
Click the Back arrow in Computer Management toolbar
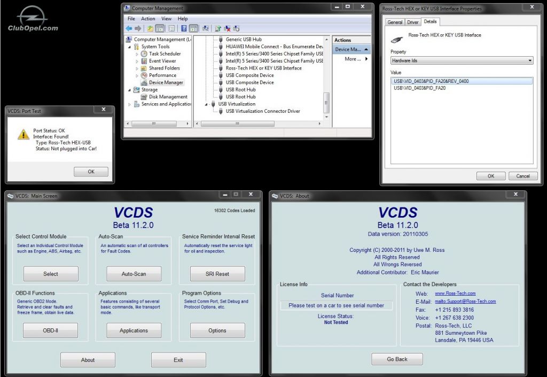(x=129, y=28)
